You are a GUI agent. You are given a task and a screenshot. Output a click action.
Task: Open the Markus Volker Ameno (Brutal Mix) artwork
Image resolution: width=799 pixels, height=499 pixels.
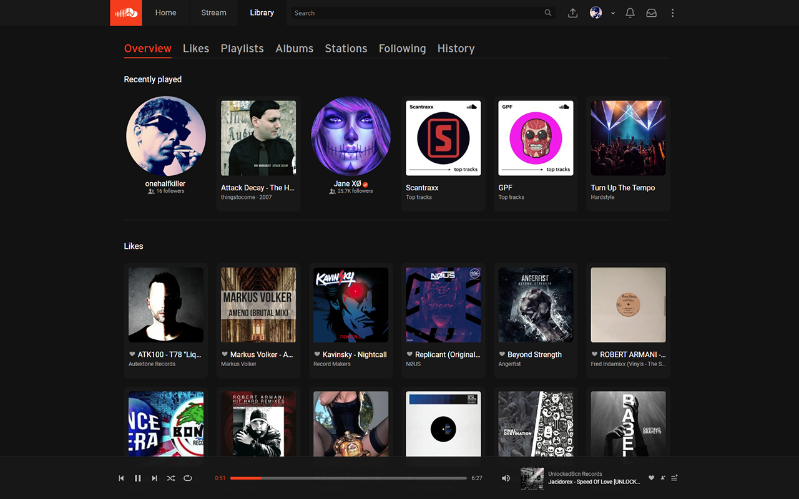(x=258, y=305)
